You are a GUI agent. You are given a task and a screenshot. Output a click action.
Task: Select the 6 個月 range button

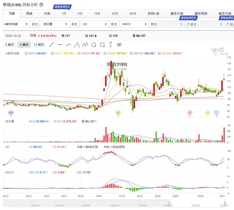[x=24, y=45]
